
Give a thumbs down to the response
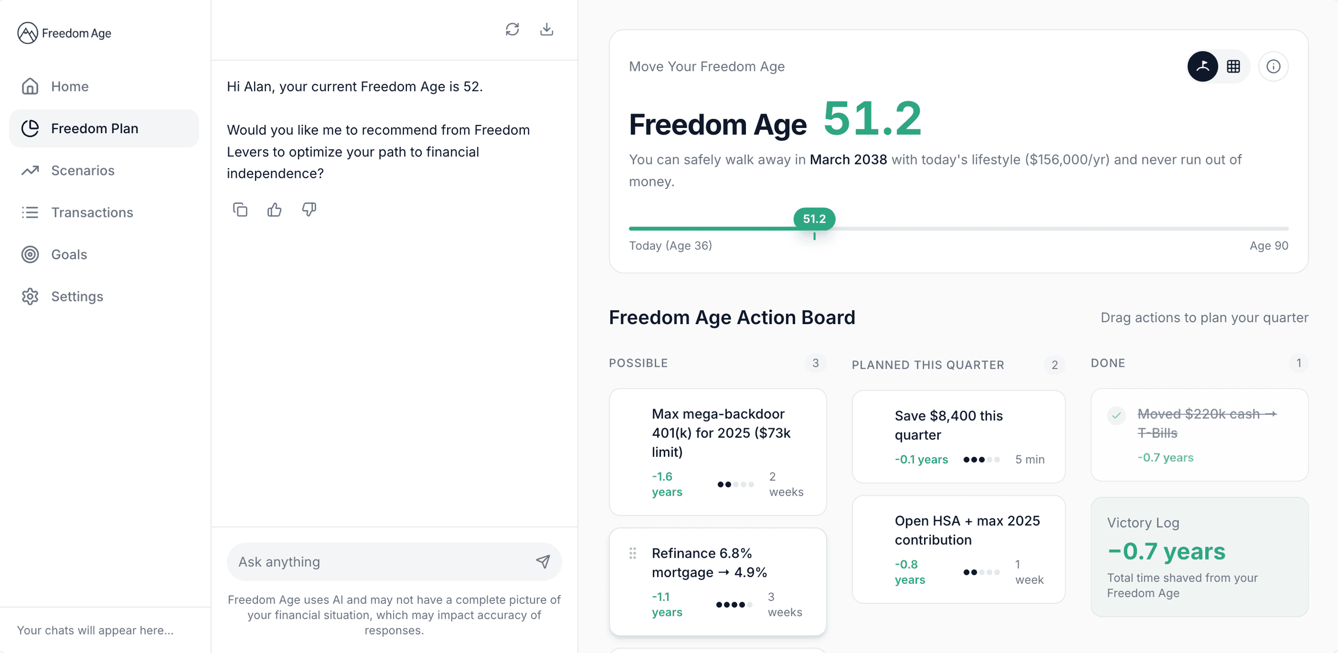pos(309,210)
